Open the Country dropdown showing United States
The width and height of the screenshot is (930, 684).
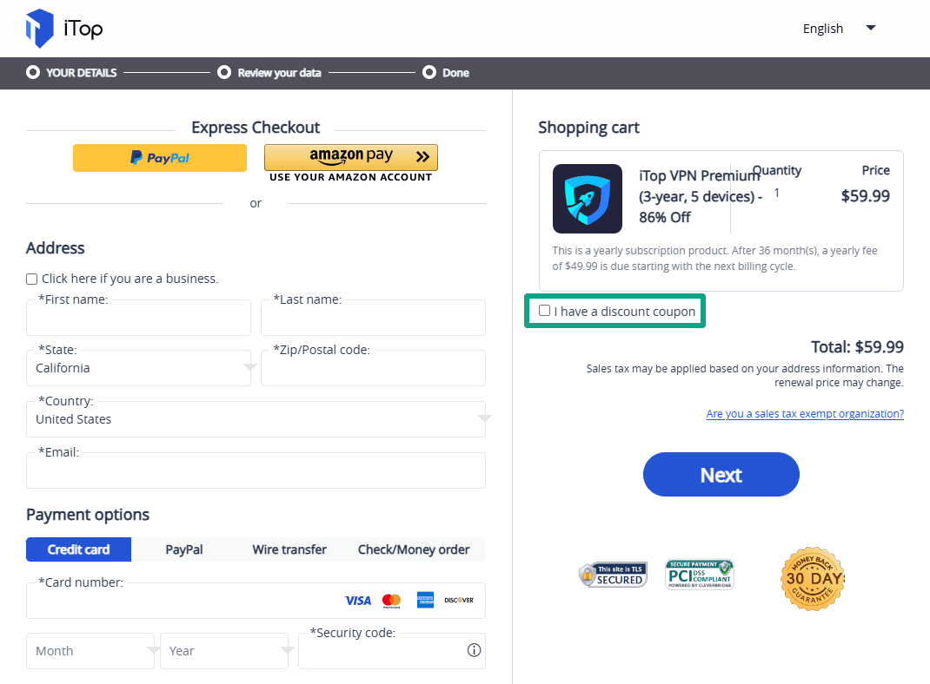(256, 419)
